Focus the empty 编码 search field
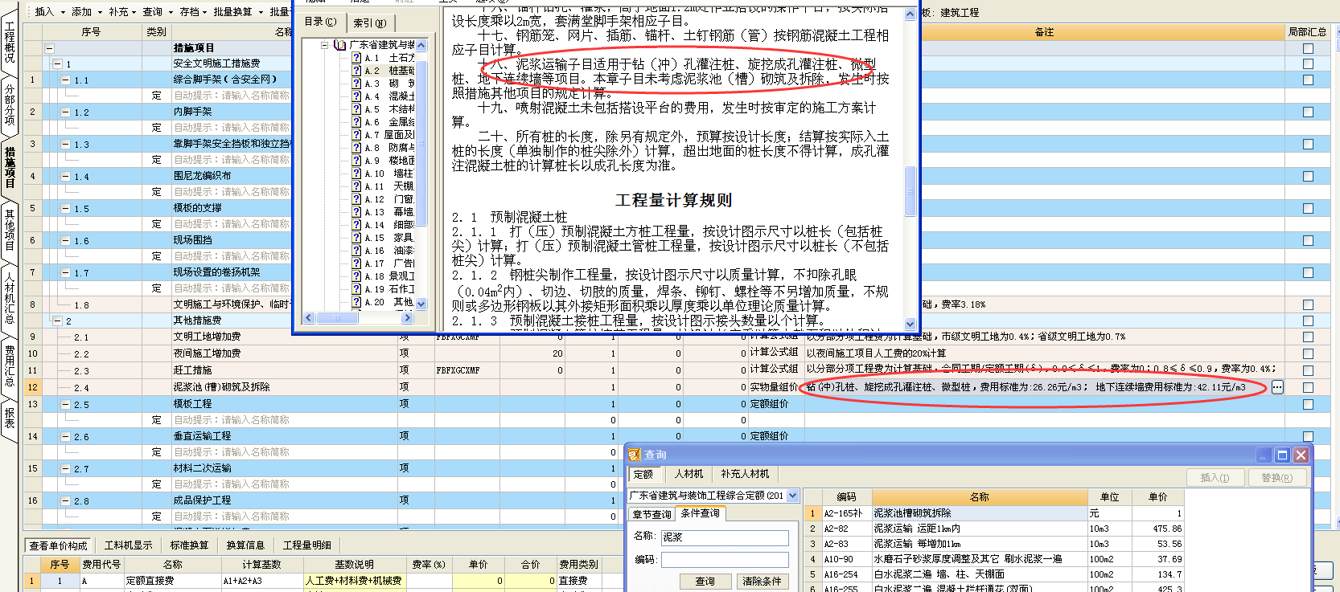The width and height of the screenshot is (1340, 592). 725,560
